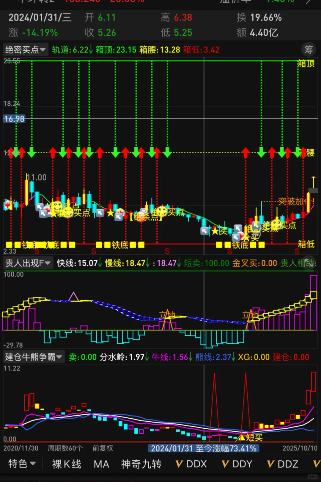The image size is (321, 482).
Task: Tap the 分水岭:1.97 value
Action: click(x=124, y=357)
